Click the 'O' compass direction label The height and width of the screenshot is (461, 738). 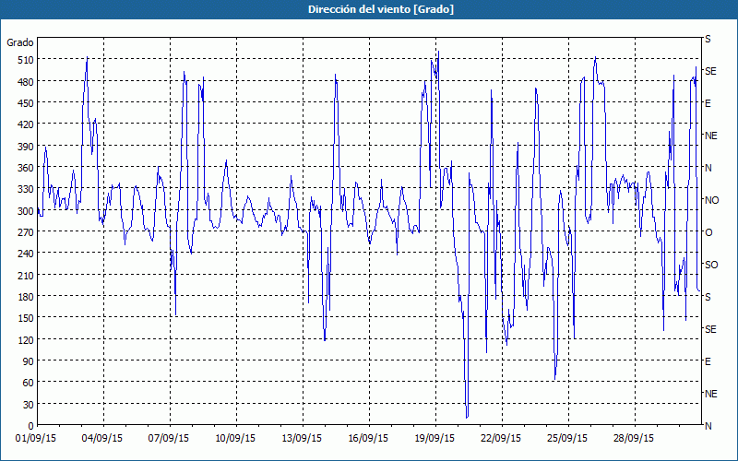click(x=708, y=232)
